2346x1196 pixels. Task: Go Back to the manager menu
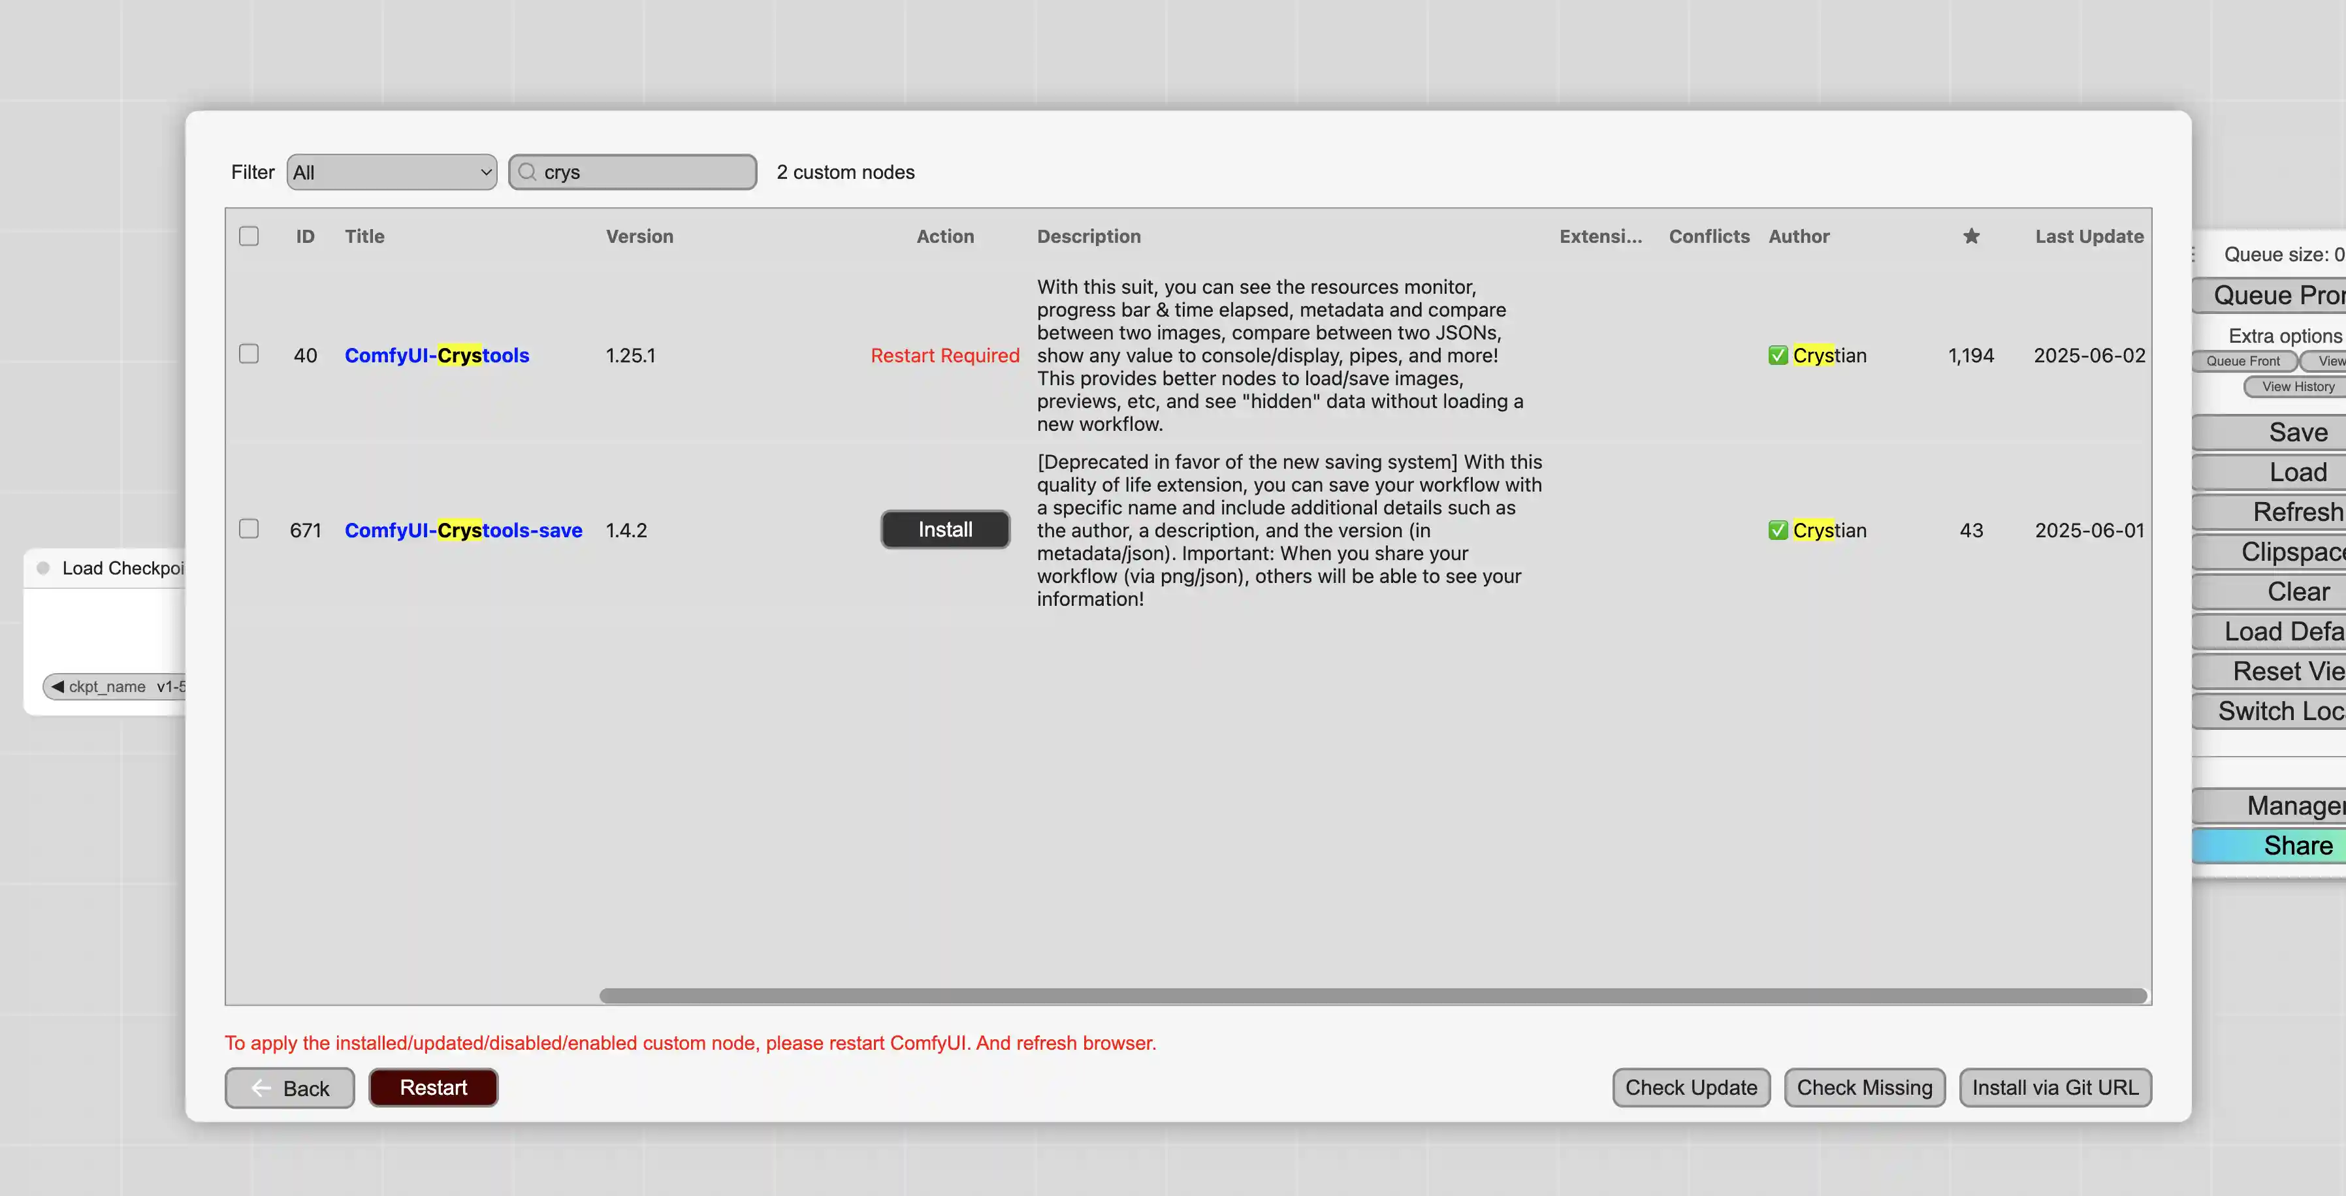click(x=289, y=1088)
